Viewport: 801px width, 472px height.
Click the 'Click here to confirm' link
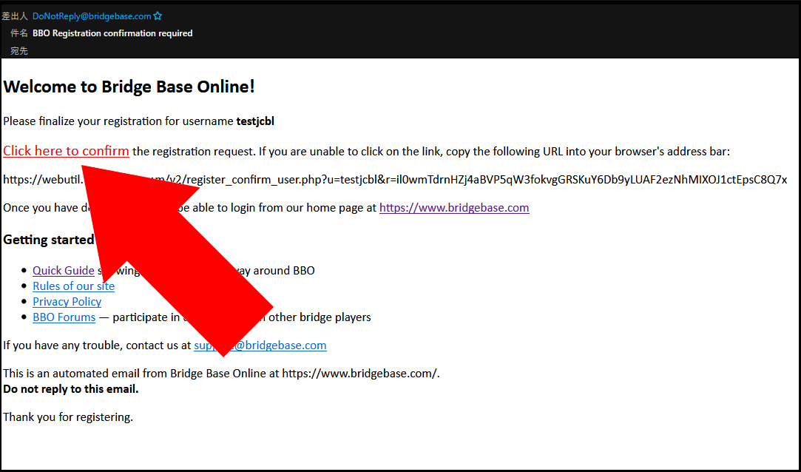[66, 151]
